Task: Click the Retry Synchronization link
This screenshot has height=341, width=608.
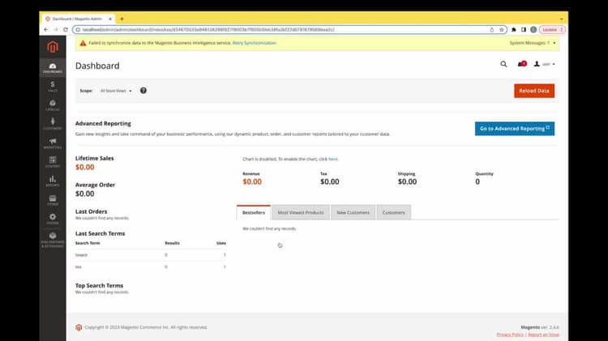Action: 255,43
